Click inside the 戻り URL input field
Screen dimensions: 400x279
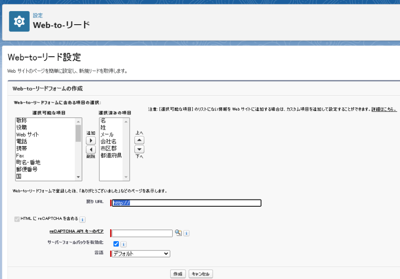(186, 203)
